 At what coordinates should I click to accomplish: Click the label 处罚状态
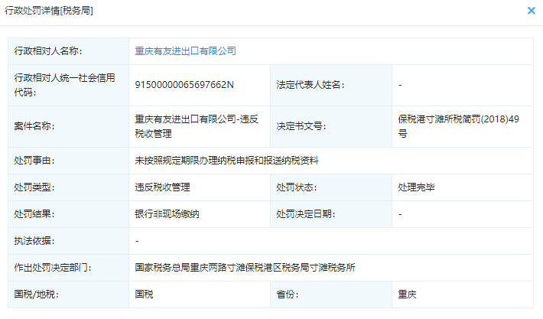(297, 187)
